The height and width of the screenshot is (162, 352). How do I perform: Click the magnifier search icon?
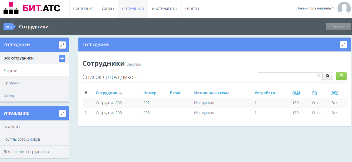point(327,76)
